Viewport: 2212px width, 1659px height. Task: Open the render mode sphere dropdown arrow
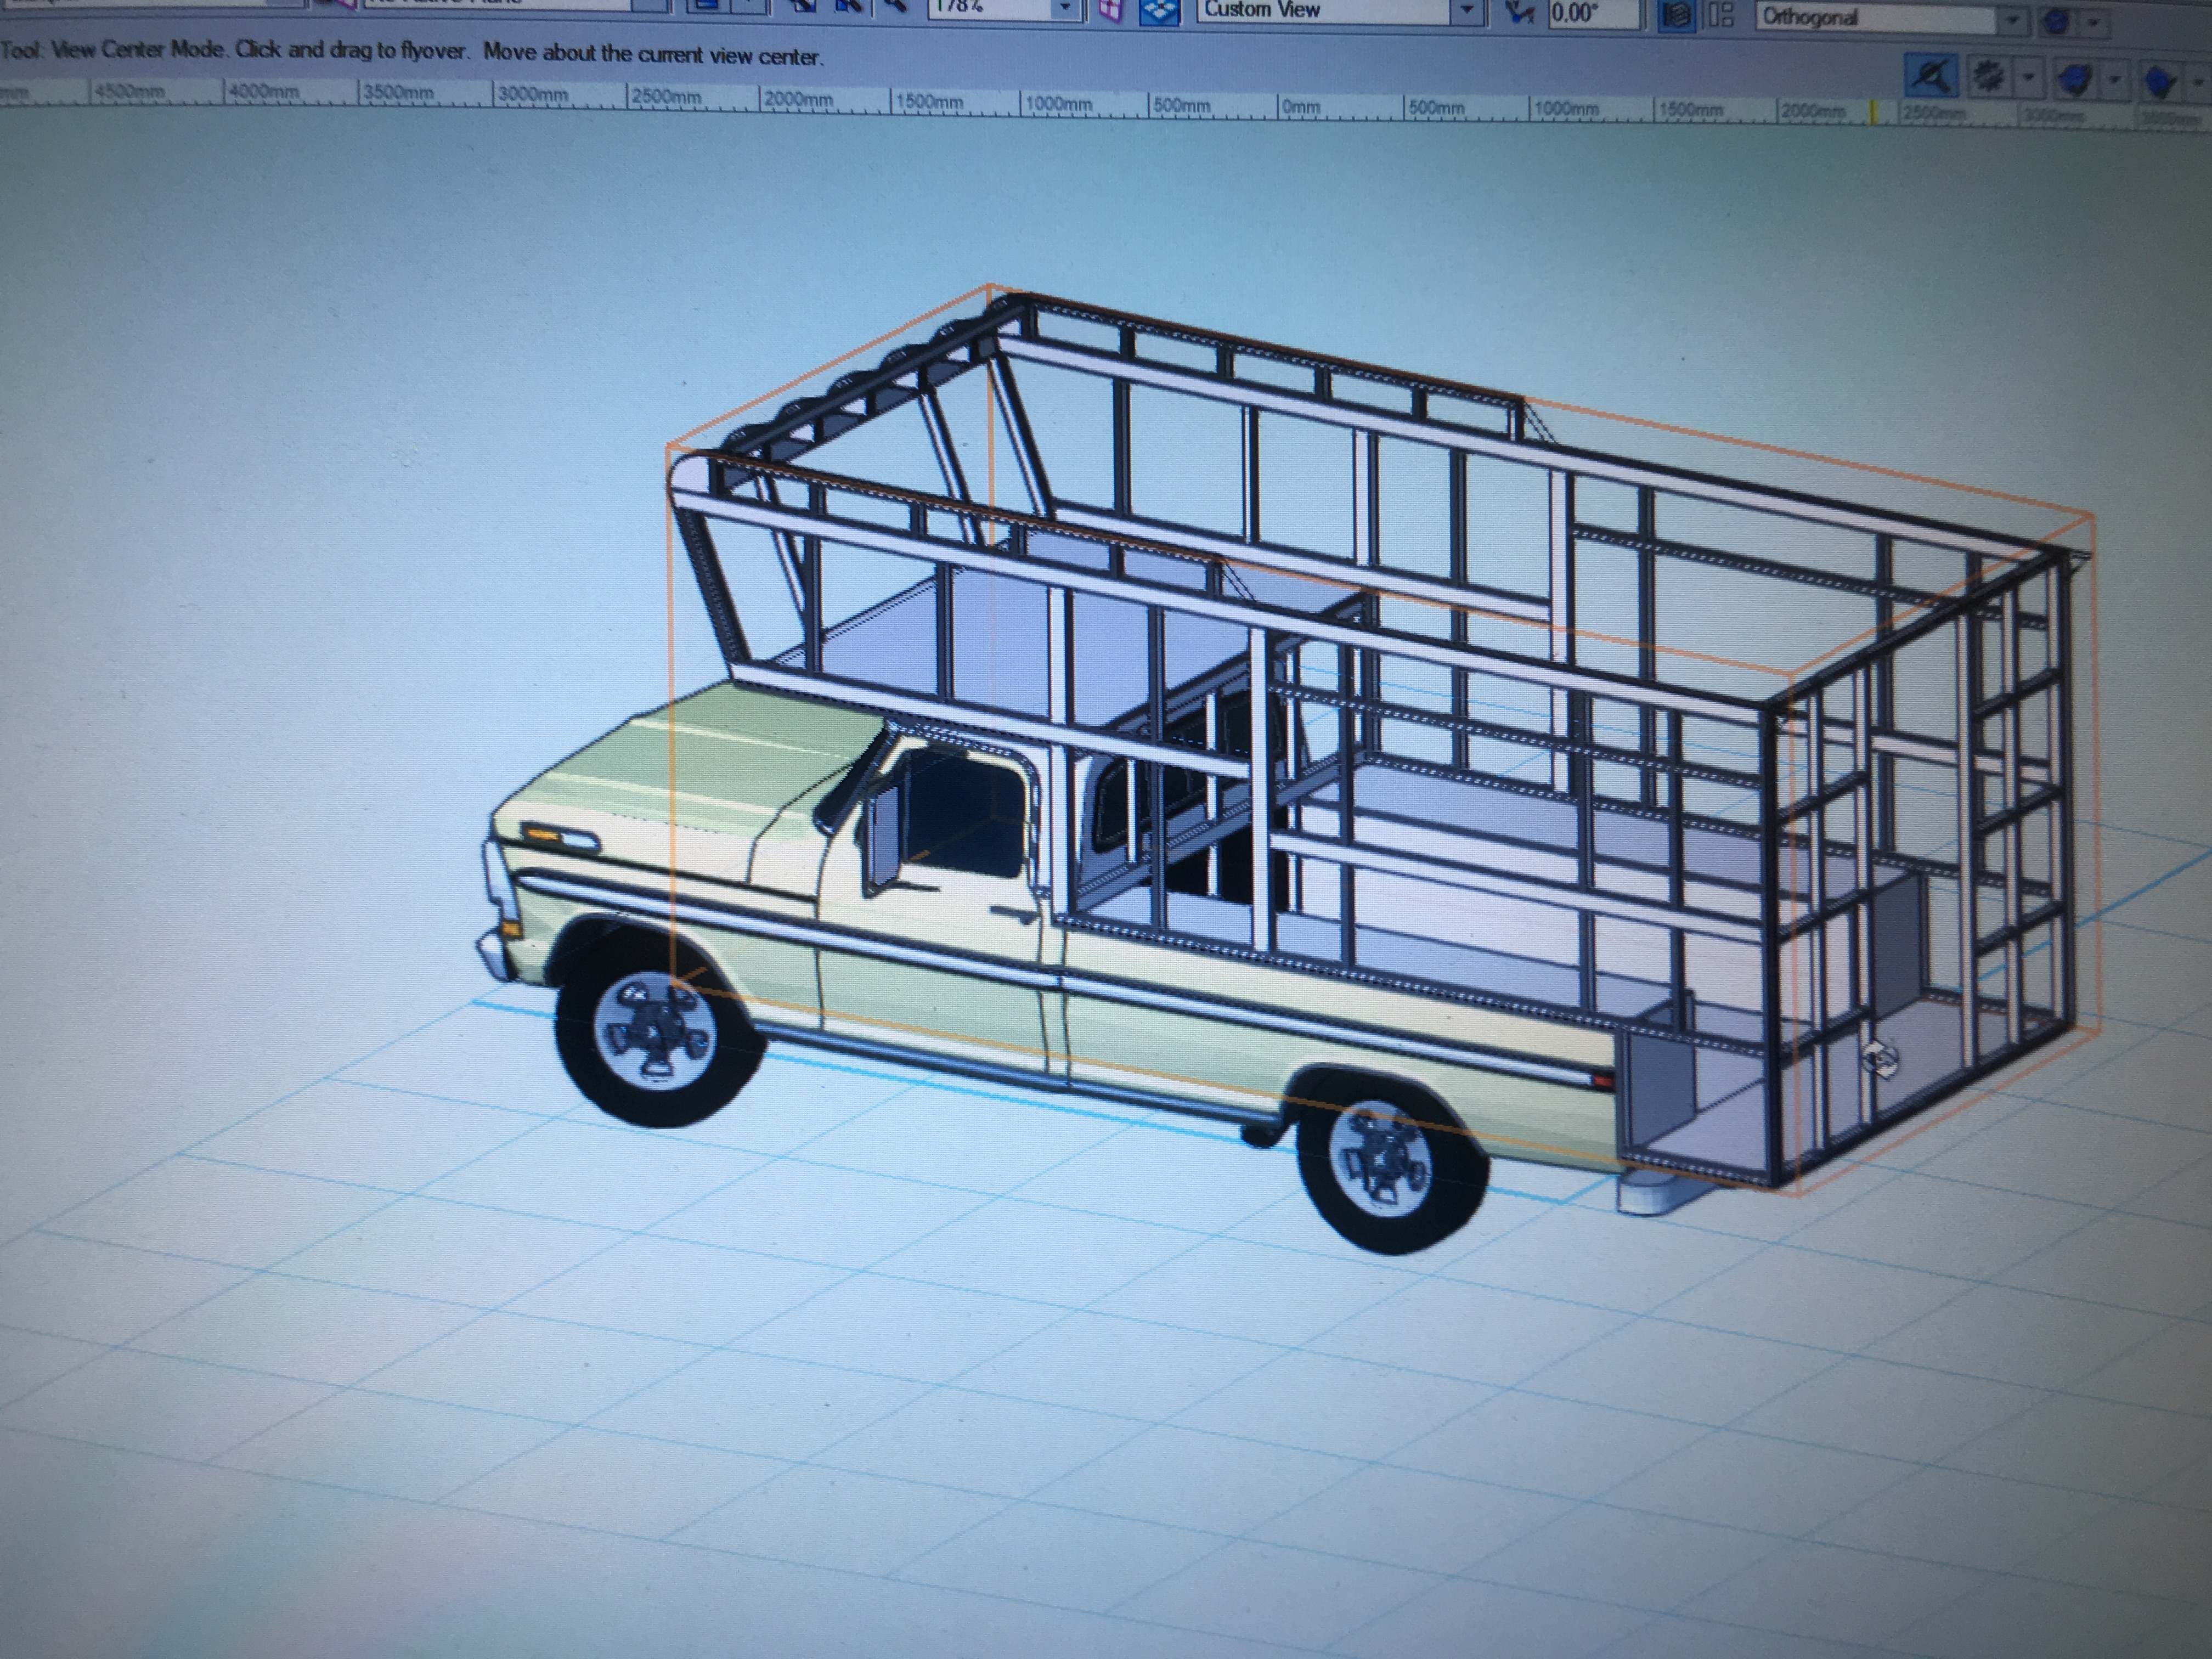tap(2092, 21)
